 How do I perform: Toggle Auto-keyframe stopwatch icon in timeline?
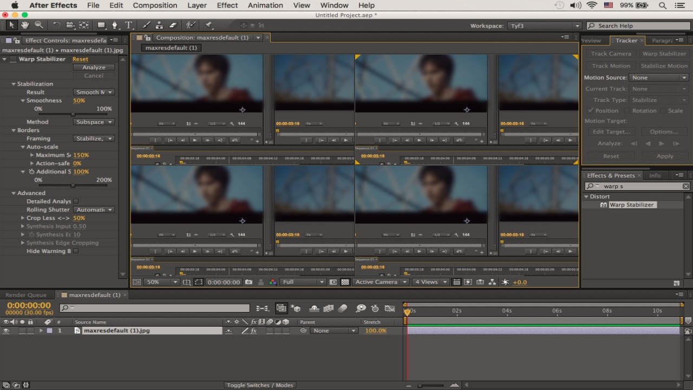tap(375, 308)
